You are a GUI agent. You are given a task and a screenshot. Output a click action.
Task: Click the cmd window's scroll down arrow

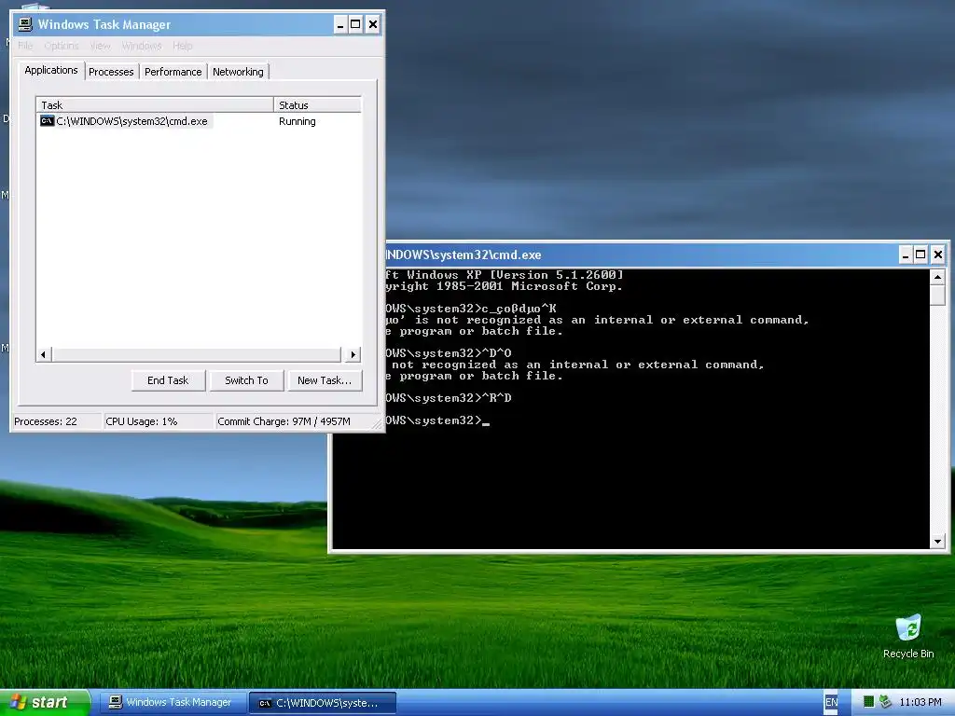pos(937,541)
